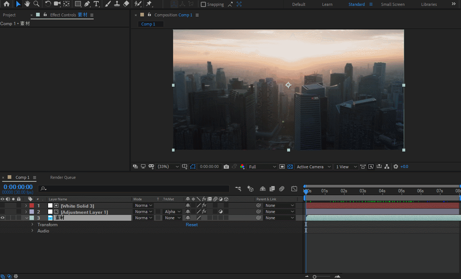Image resolution: width=461 pixels, height=279 pixels.
Task: Click the Home icon
Action: (7, 4)
